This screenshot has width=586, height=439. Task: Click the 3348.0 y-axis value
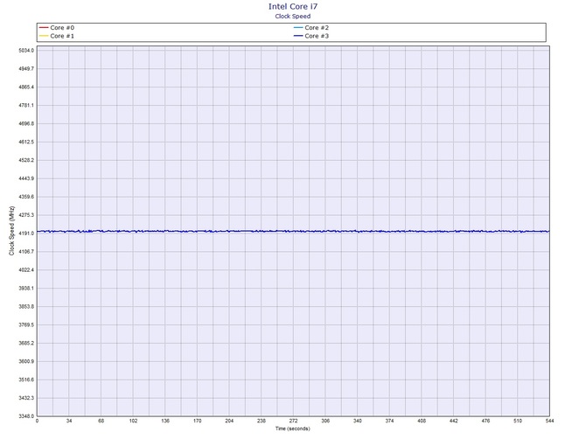pyautogui.click(x=26, y=416)
